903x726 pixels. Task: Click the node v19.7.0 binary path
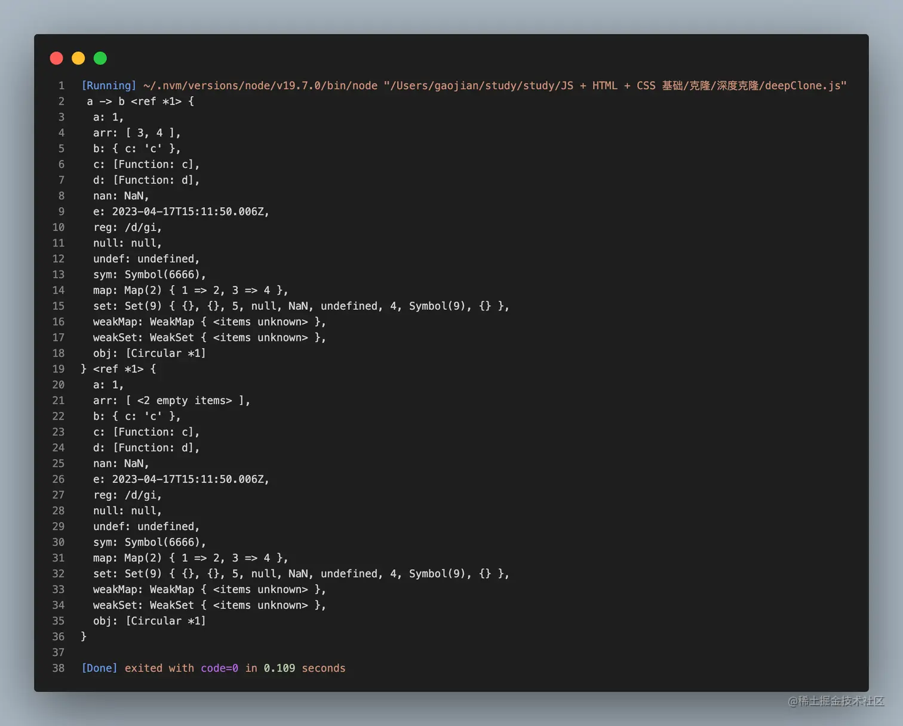[260, 85]
